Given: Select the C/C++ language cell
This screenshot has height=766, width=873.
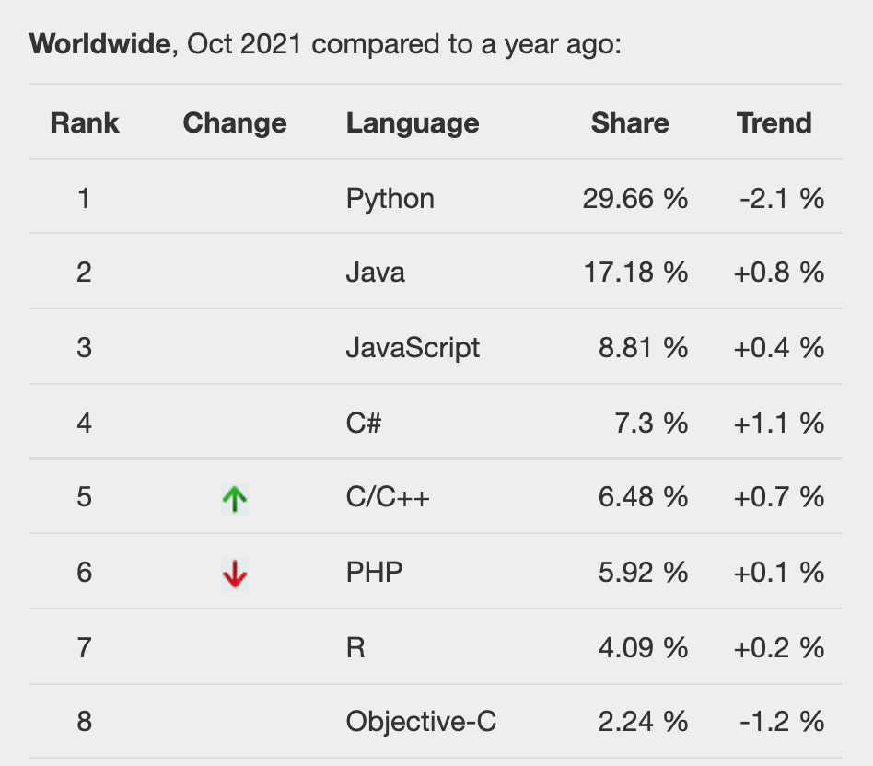Looking at the screenshot, I should (x=389, y=498).
